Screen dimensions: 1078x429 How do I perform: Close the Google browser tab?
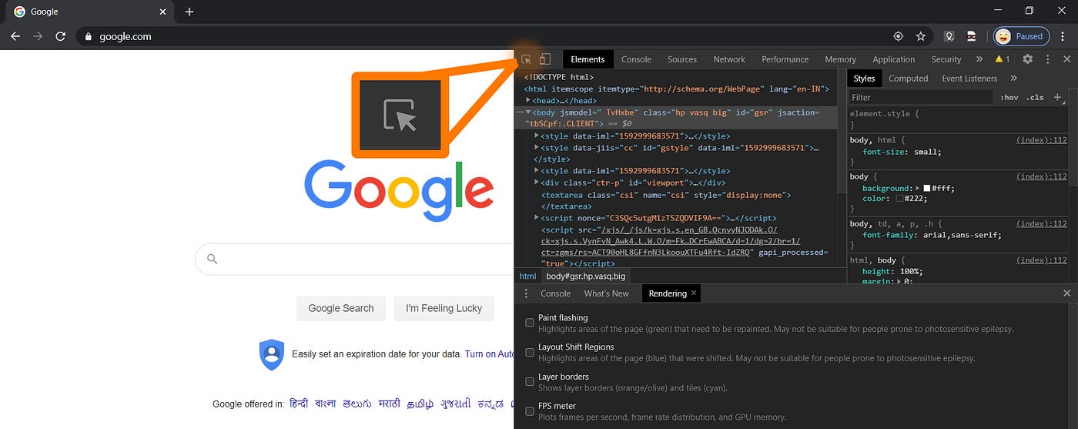162,12
